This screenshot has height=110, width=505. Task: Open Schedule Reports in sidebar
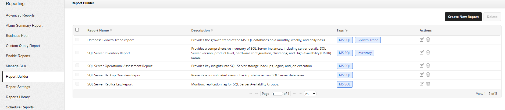[x=20, y=107]
